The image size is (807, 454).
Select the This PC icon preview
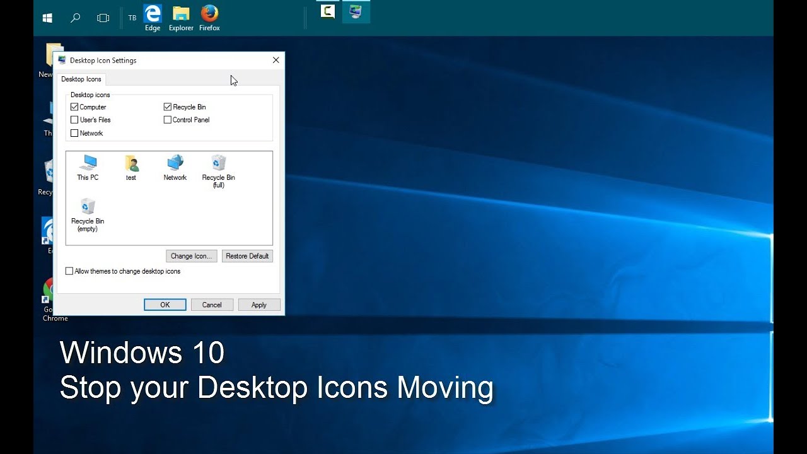click(x=88, y=168)
